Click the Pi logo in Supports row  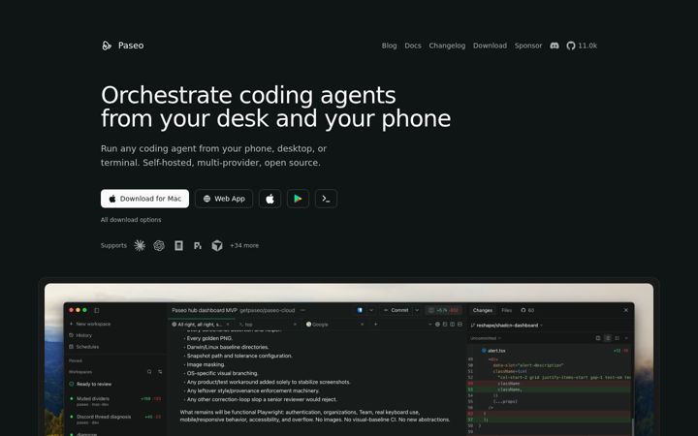(x=198, y=245)
